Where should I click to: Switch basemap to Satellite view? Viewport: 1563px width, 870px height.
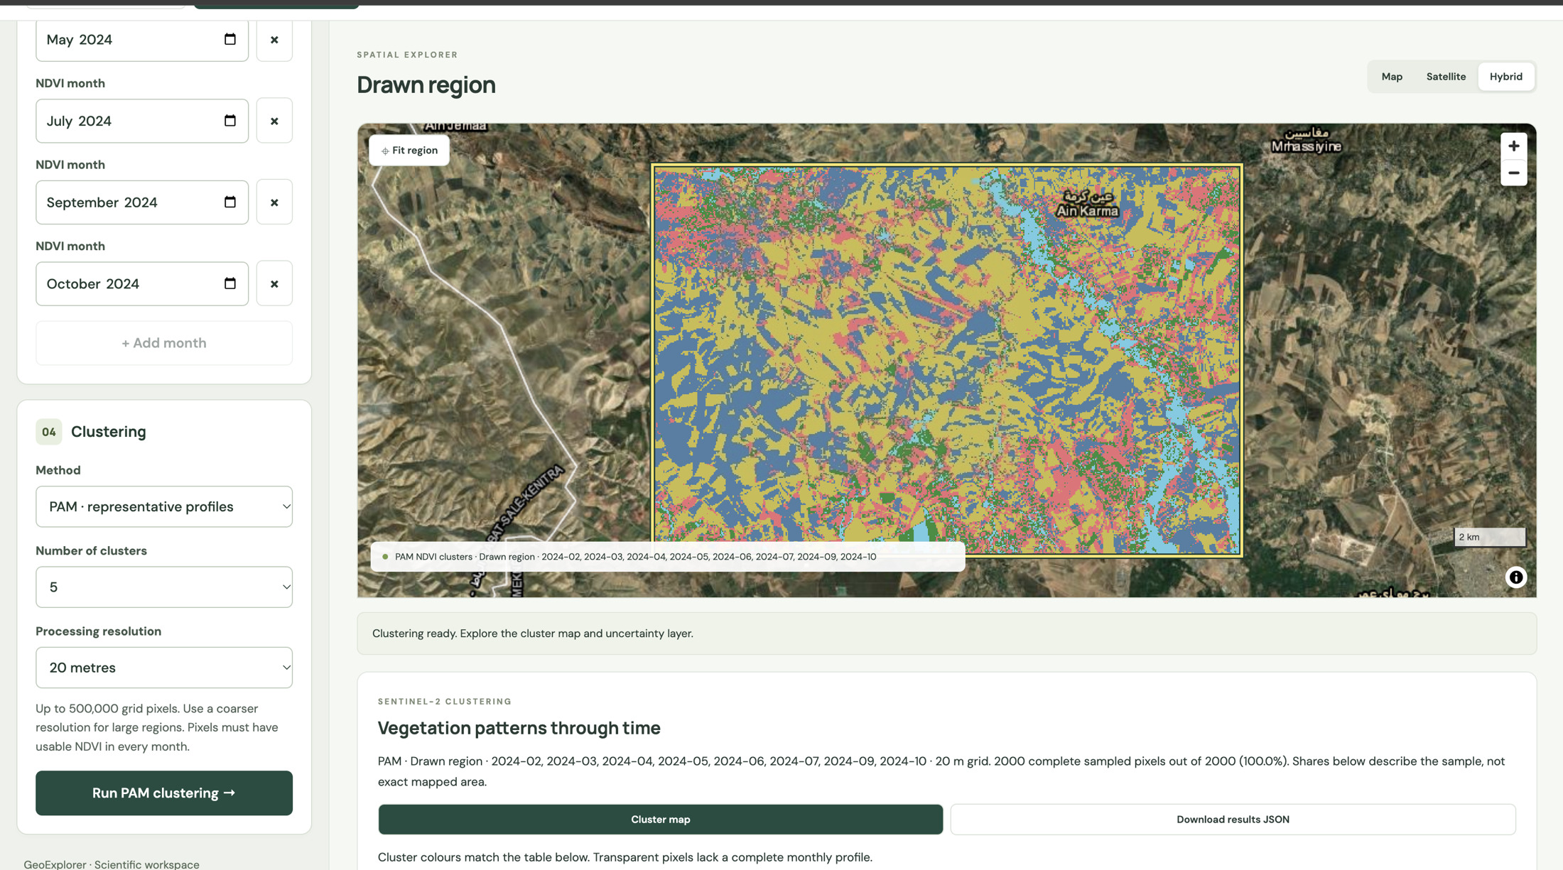(x=1446, y=77)
